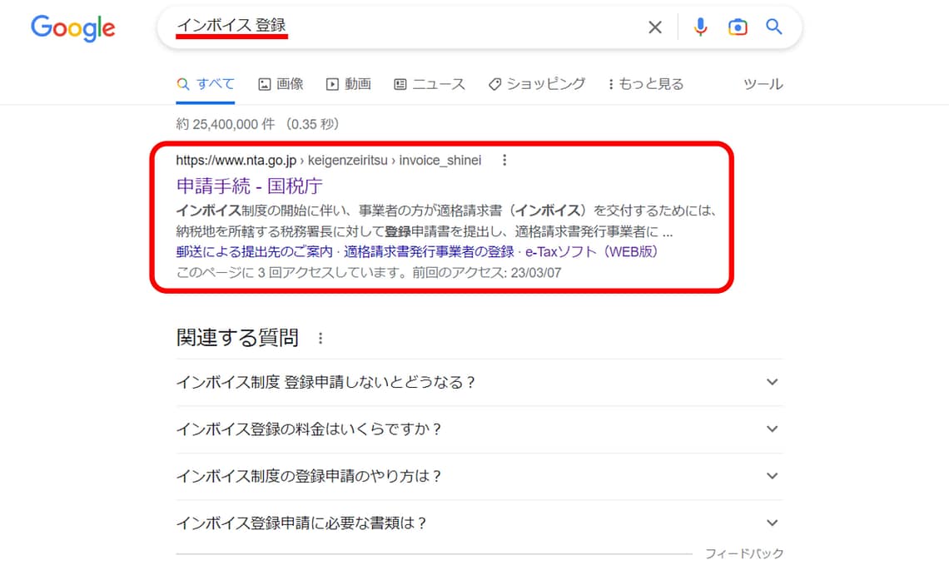The image size is (949, 585).
Task: Click the Google logo
Action: click(73, 27)
